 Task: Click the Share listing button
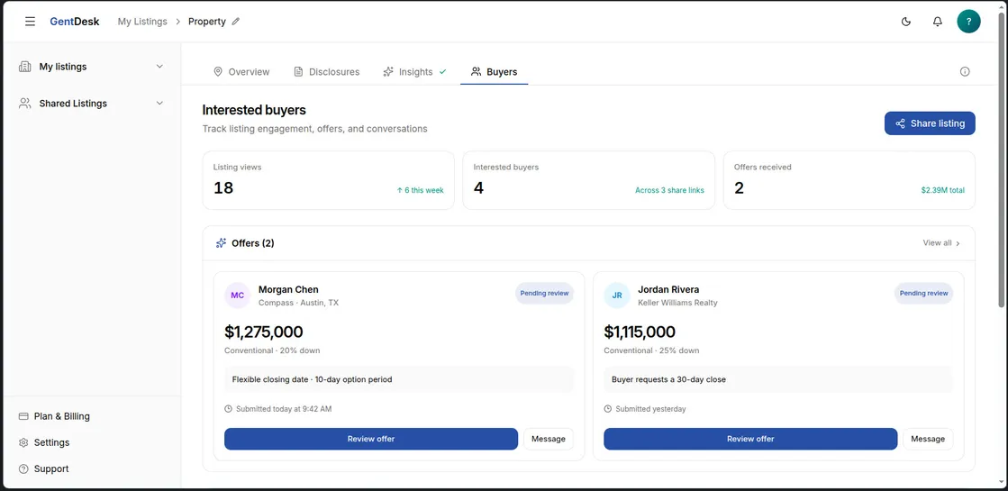click(930, 123)
